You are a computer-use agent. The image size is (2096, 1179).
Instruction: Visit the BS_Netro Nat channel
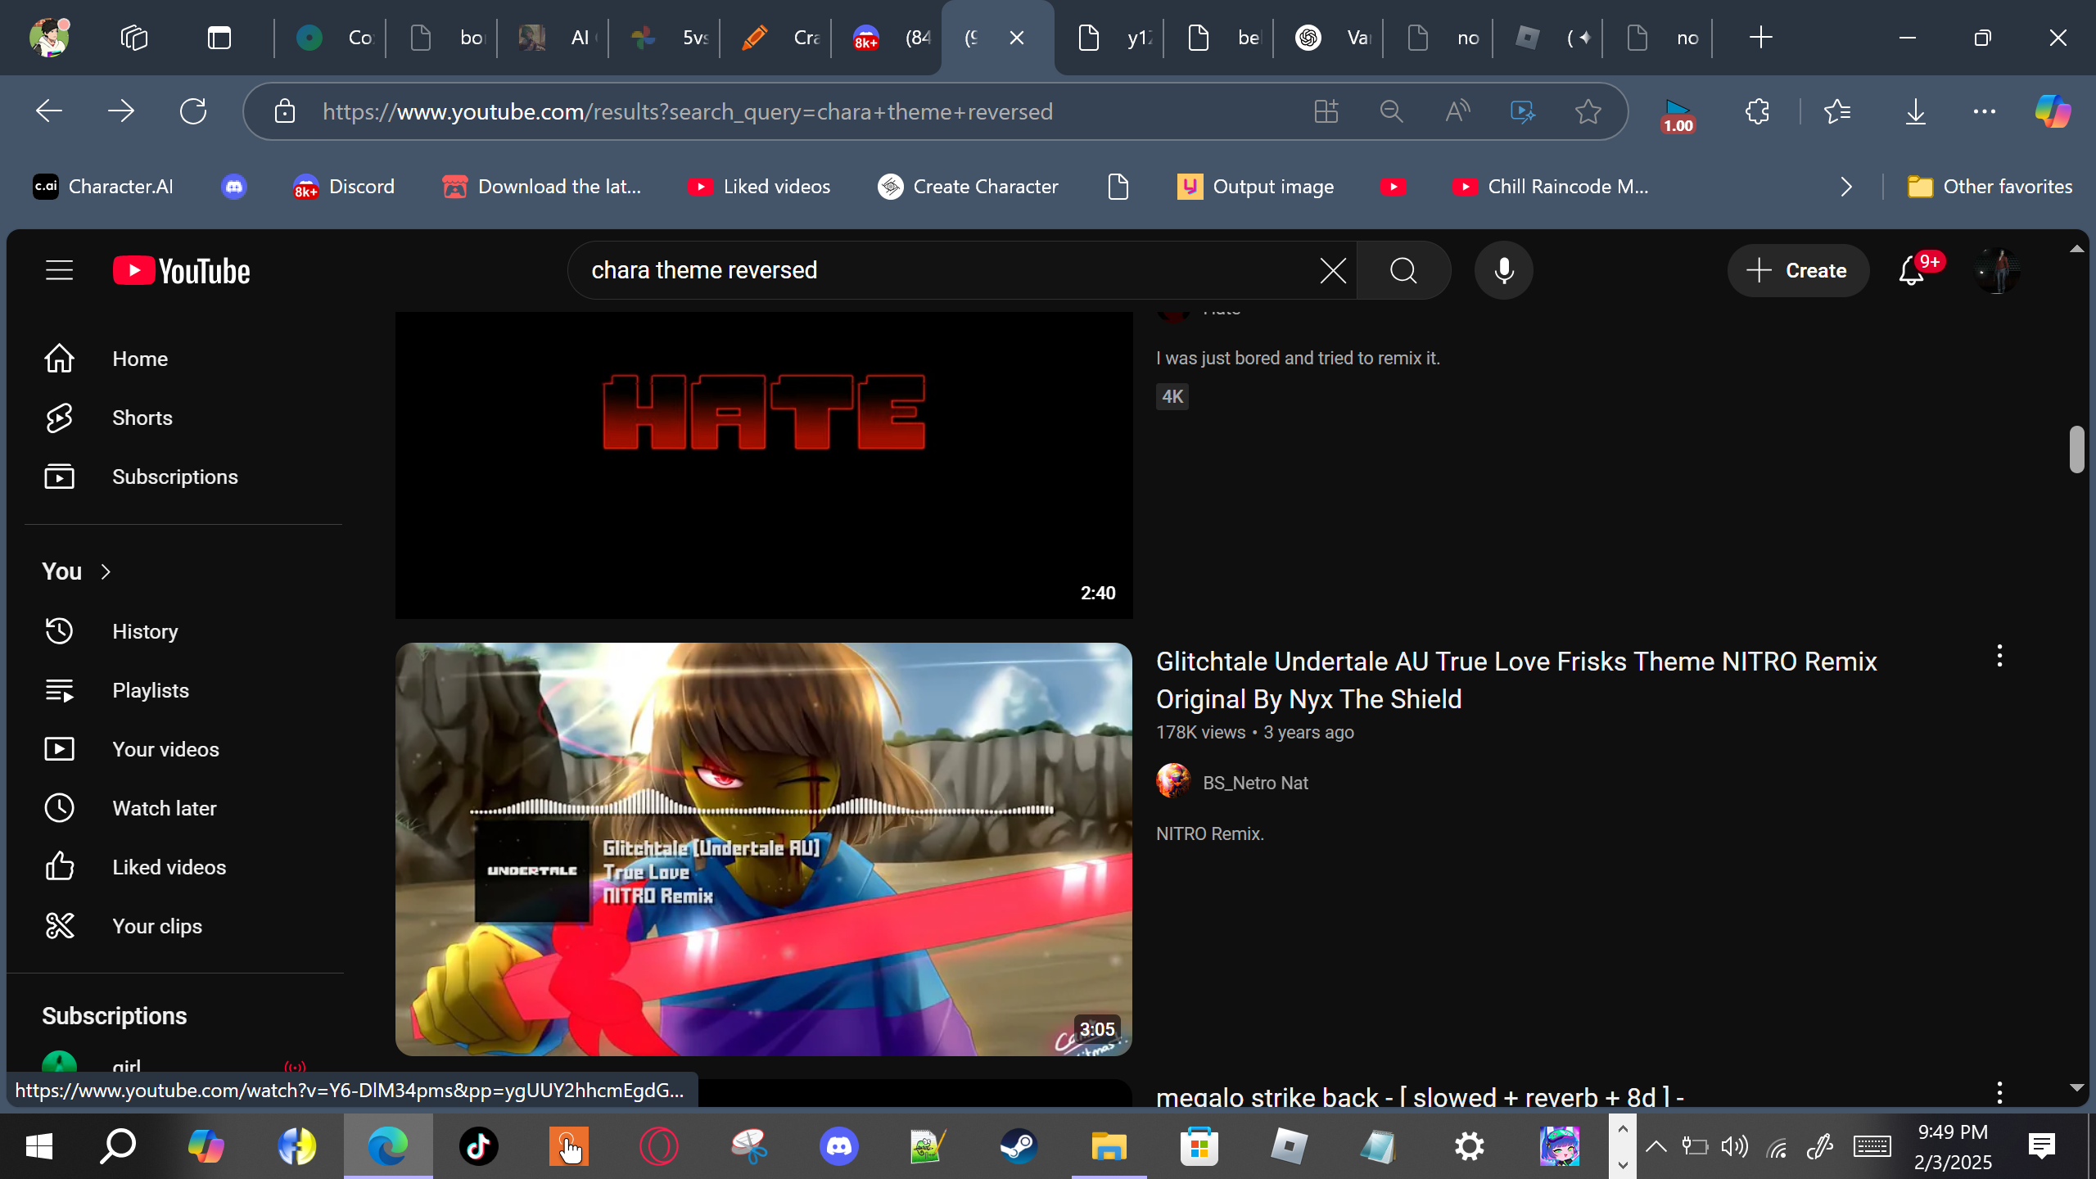[1255, 783]
